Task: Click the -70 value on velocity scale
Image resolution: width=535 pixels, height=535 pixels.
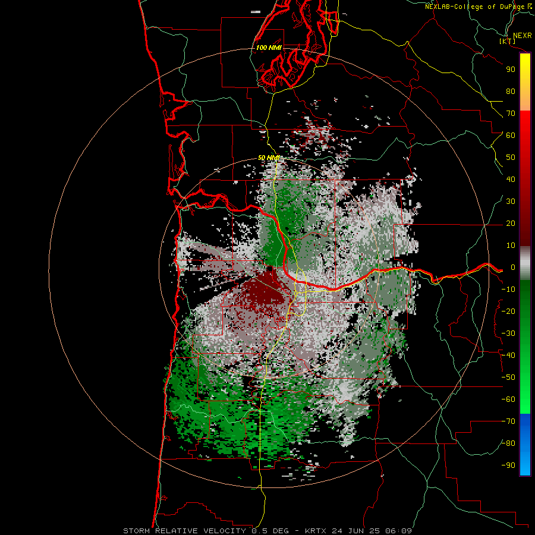Action: tap(508, 421)
